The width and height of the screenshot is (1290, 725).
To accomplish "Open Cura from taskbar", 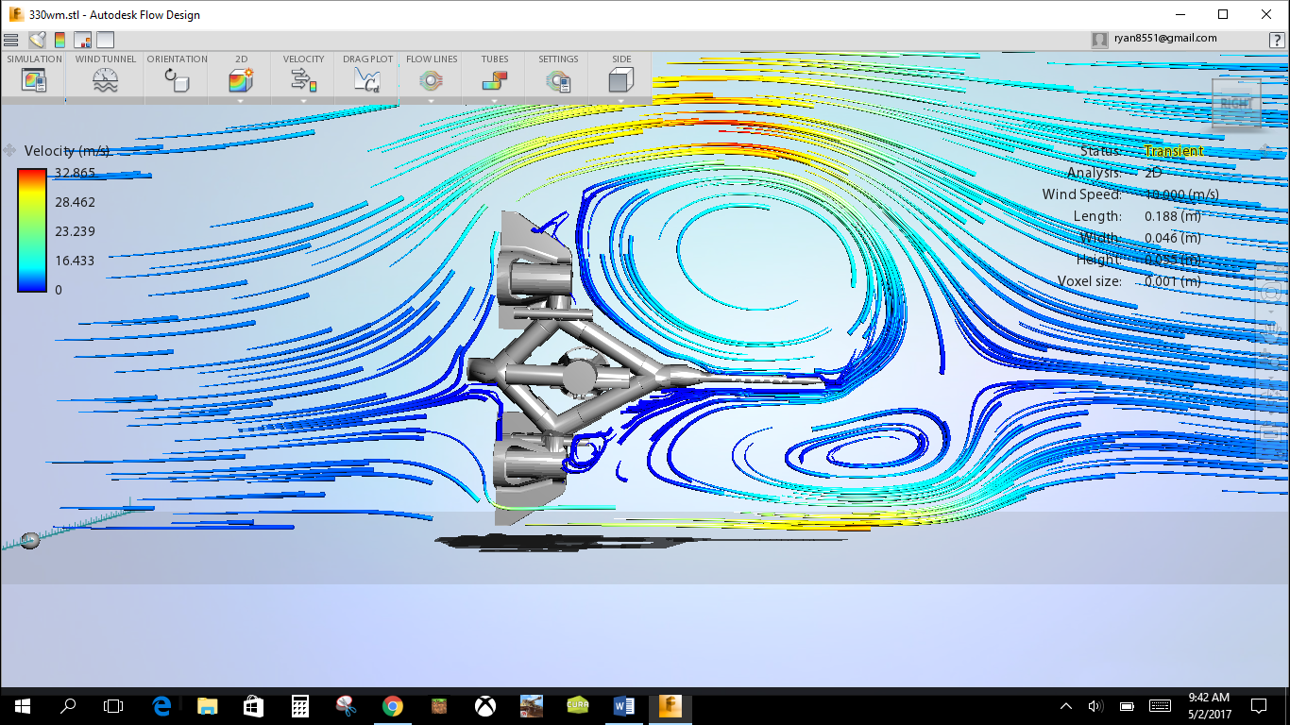I will (x=577, y=706).
